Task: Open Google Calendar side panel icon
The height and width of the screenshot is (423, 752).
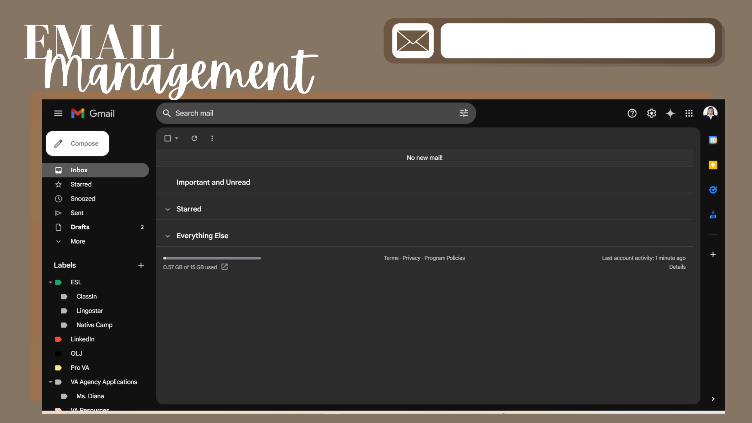Action: tap(713, 140)
